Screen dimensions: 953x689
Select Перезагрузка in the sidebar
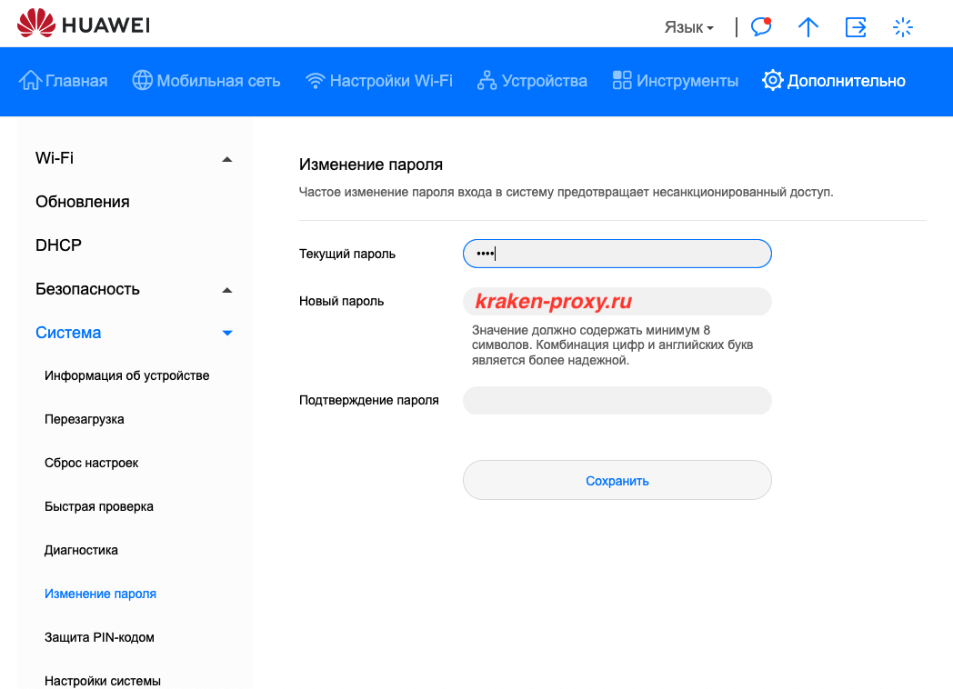(x=85, y=419)
